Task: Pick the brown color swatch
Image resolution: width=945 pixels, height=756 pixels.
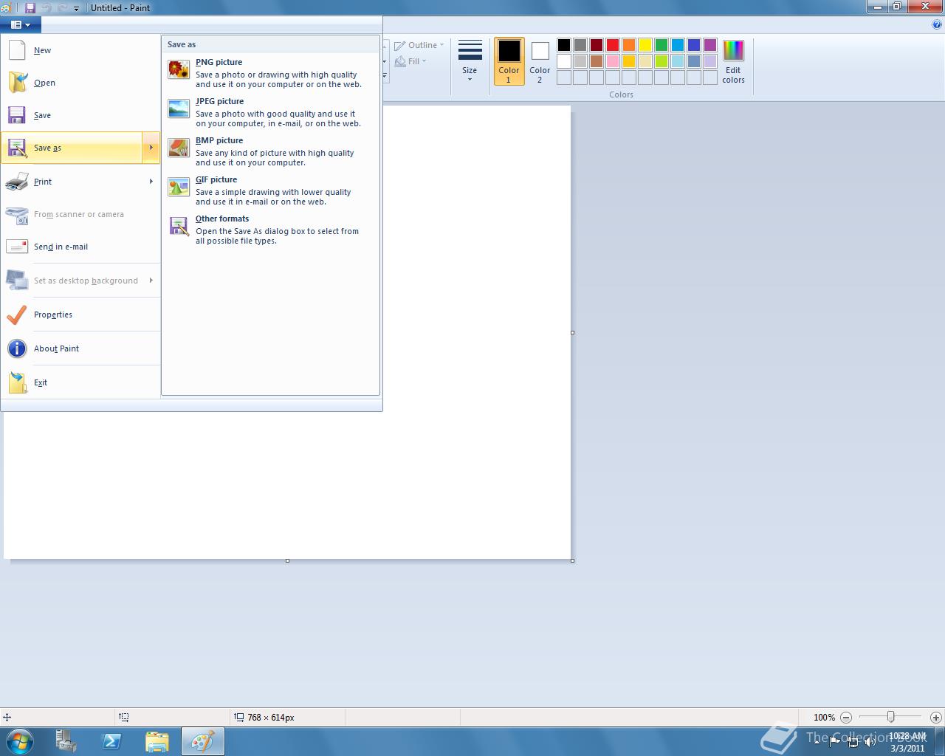Action: point(597,61)
